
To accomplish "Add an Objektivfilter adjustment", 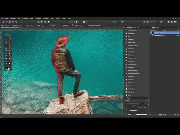I will click(137, 89).
